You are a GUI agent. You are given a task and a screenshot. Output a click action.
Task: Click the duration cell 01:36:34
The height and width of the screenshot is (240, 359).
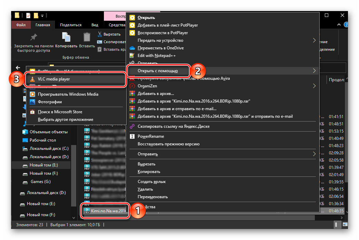pyautogui.click(x=336, y=204)
